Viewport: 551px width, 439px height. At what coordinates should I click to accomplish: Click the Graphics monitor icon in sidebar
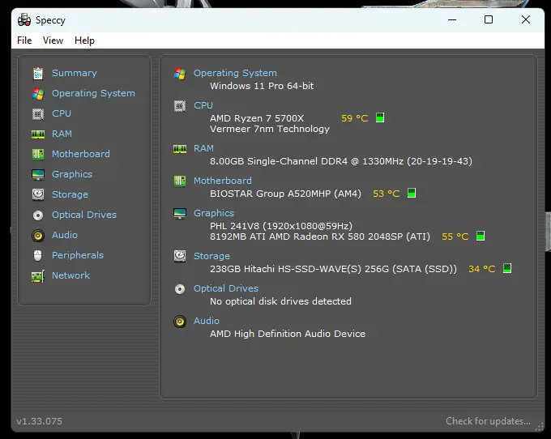[x=38, y=174]
